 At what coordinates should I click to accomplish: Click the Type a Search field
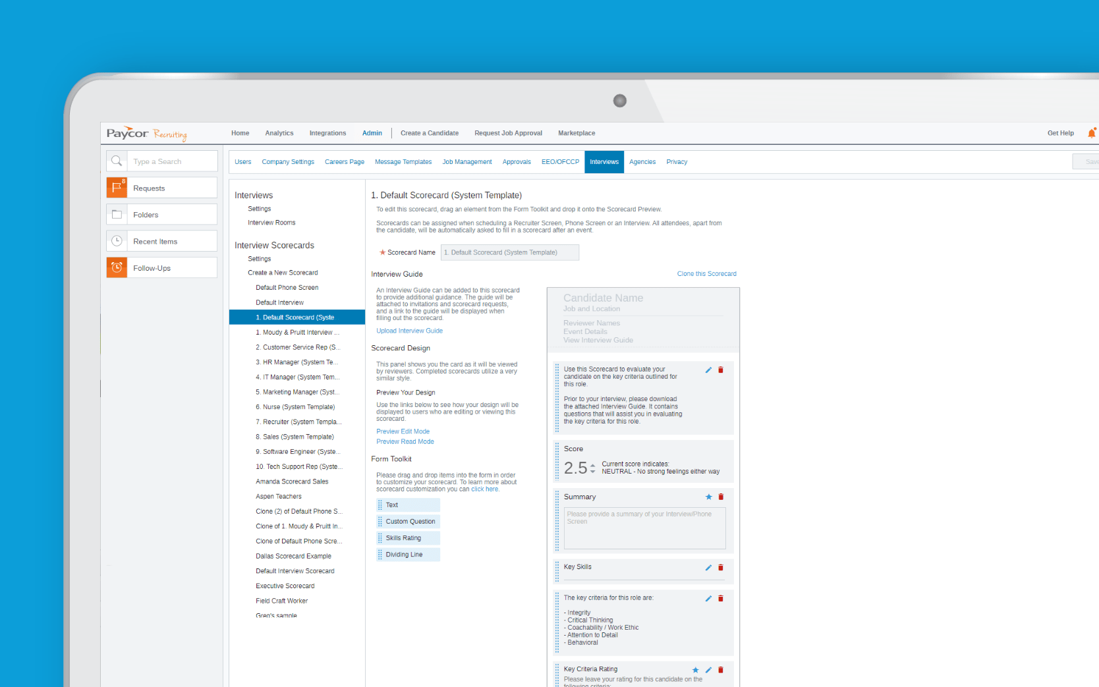coord(171,161)
